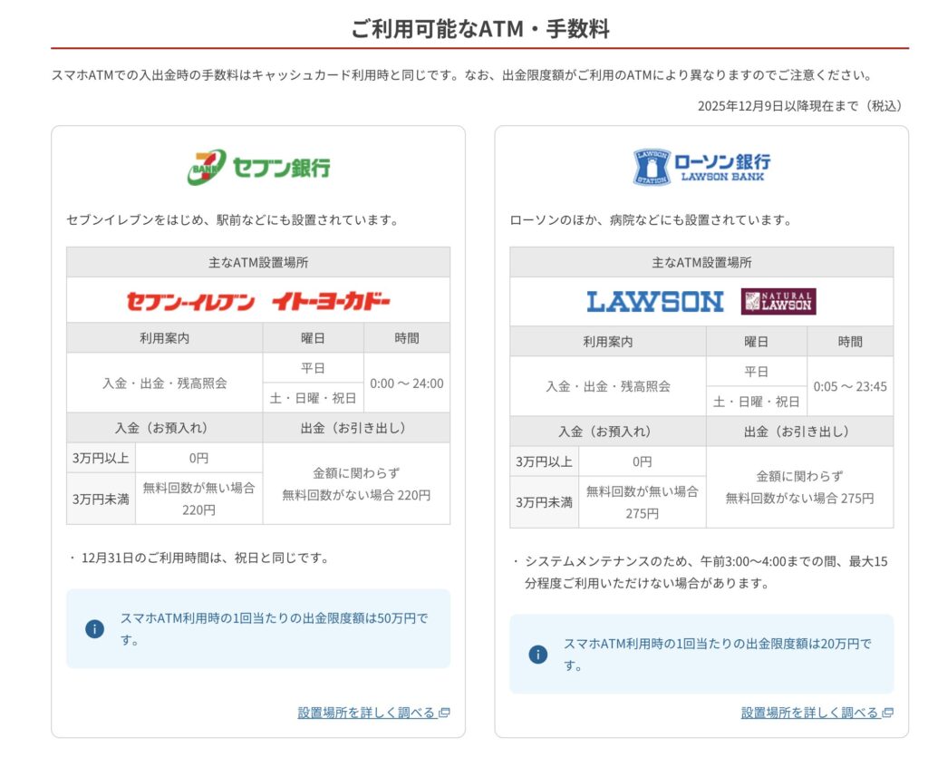Click the Ito-Yokado brand logo

point(331,301)
